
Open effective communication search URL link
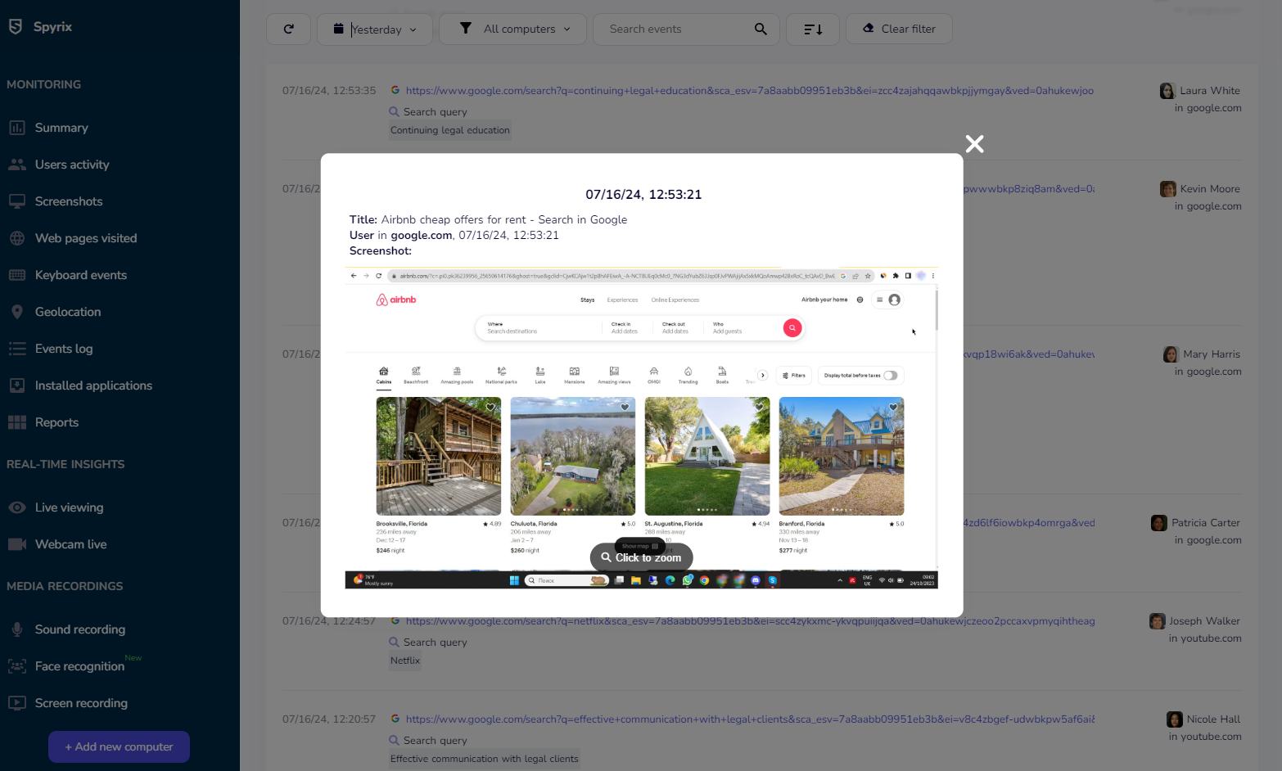750,719
